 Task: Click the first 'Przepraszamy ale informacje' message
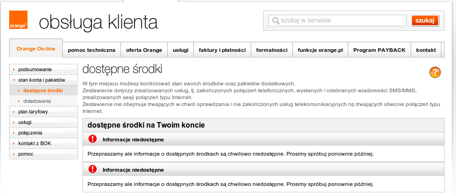(231, 154)
